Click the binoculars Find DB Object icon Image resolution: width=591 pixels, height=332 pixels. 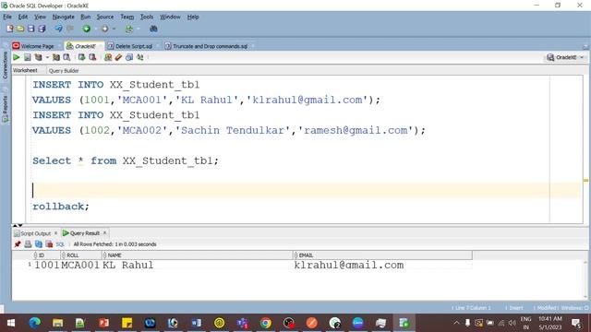click(153, 29)
